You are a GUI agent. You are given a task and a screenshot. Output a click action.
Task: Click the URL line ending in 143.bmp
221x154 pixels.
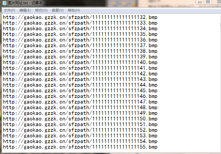click(80, 79)
